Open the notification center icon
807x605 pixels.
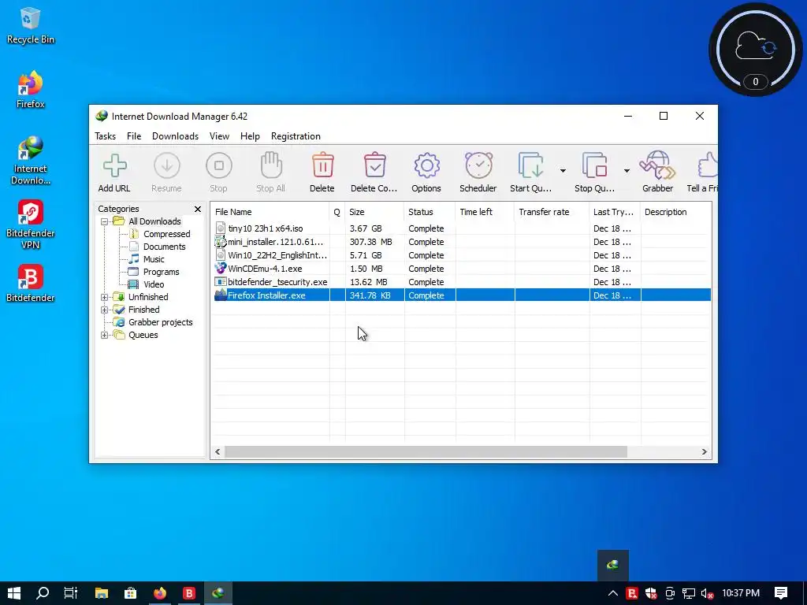781,593
